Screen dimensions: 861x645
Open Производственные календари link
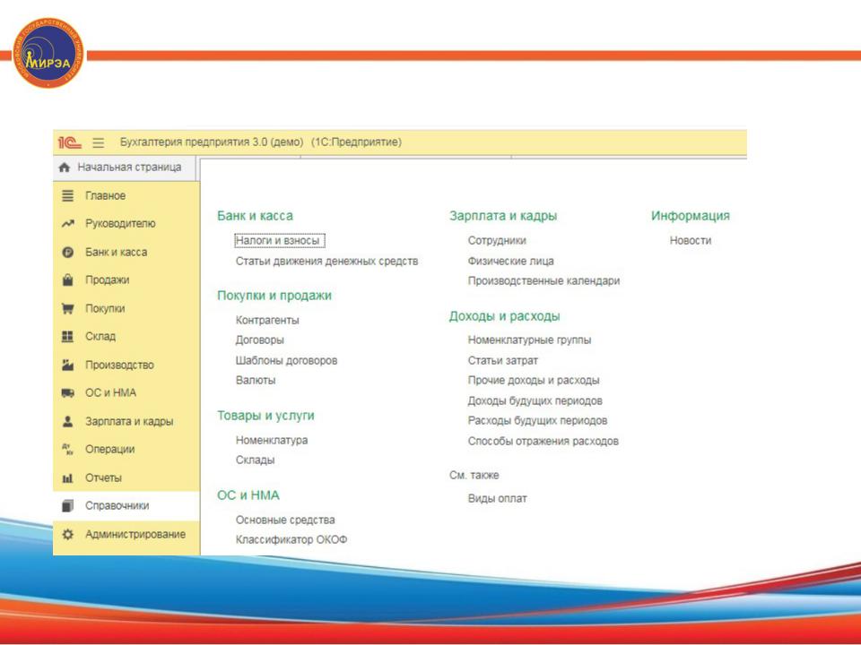point(544,280)
